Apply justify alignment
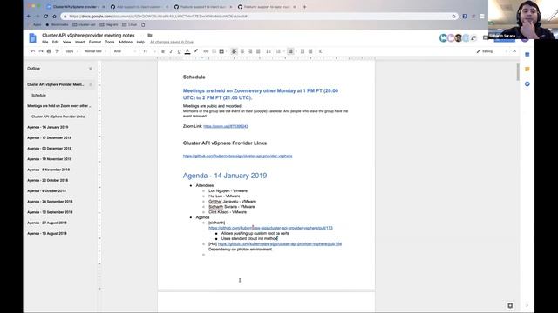The height and width of the screenshot is (313, 558). tap(258, 51)
